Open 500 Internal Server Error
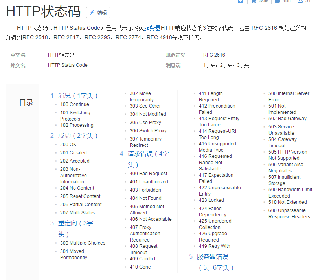 (289, 97)
